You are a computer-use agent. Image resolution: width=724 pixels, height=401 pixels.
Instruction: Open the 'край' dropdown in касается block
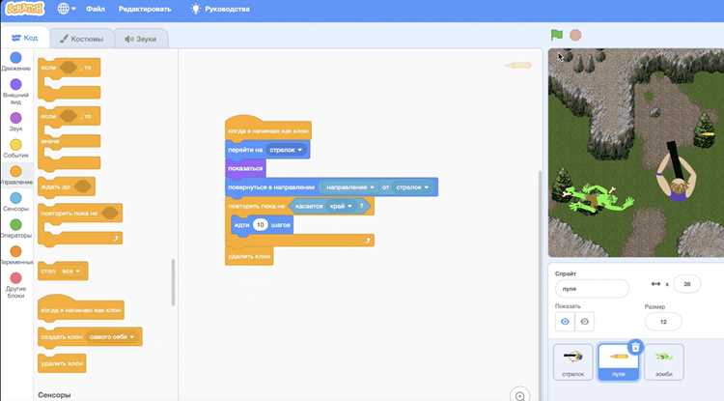341,206
